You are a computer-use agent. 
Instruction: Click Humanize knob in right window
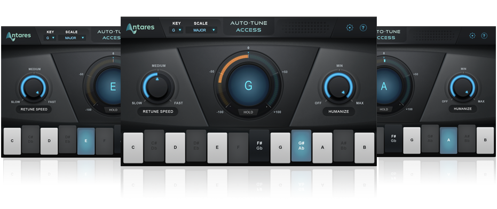pos(463,87)
